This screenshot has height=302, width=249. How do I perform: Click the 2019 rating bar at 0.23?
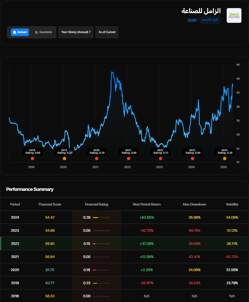point(101,283)
